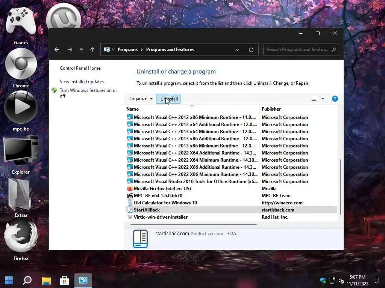Click the Red Hat, Inc. publisher cell
This screenshot has height=288, width=385.
coord(275,217)
